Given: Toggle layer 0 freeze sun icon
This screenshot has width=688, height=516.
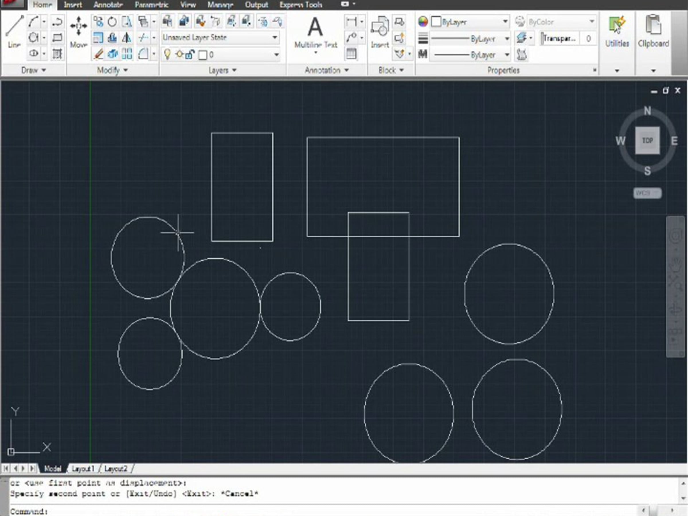Looking at the screenshot, I should [179, 54].
